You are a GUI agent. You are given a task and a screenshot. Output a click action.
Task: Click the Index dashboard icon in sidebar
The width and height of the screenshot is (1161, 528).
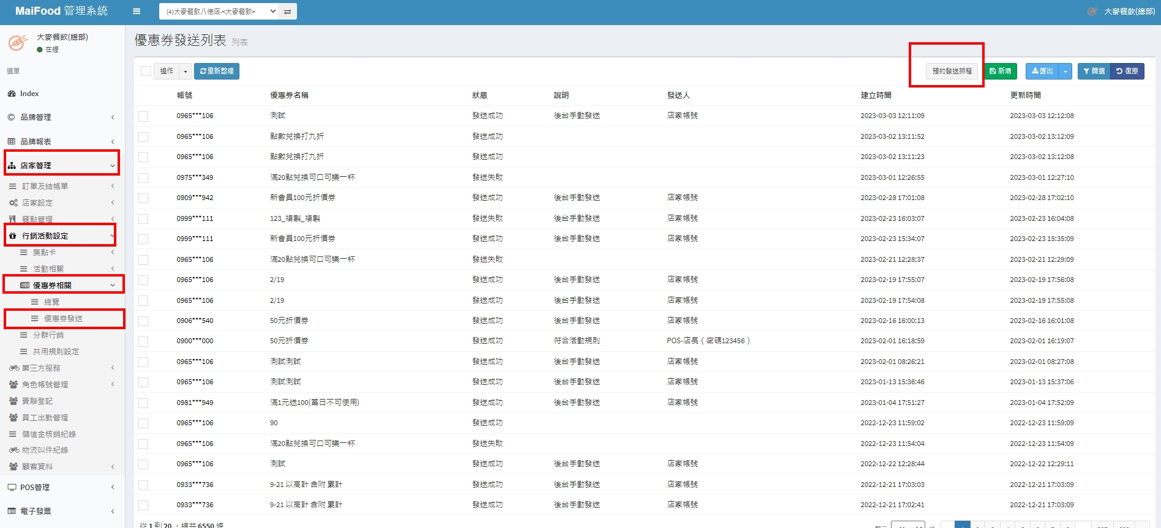tap(12, 94)
